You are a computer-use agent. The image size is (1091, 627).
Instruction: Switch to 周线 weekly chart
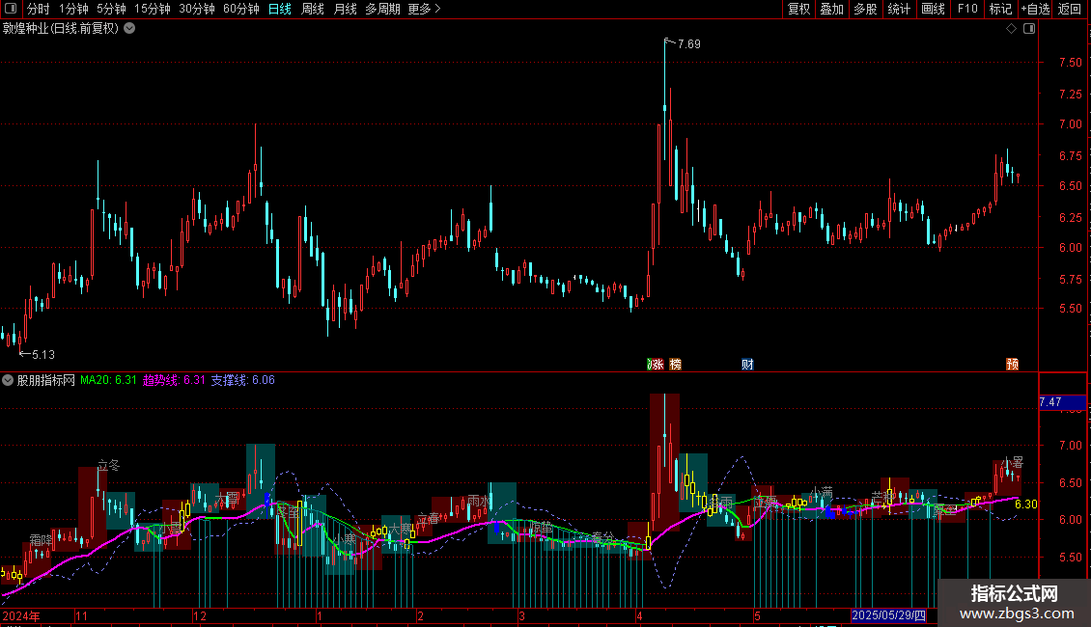(313, 9)
